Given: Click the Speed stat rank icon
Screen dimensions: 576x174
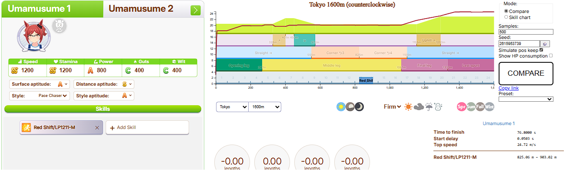Looking at the screenshot, I should [14, 70].
